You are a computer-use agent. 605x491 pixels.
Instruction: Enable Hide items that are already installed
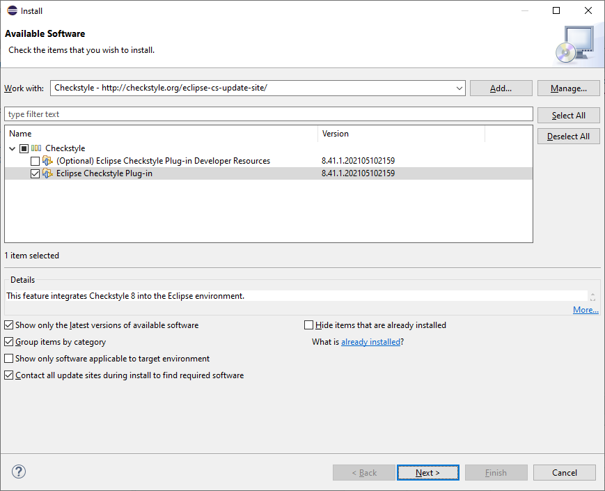pos(309,325)
